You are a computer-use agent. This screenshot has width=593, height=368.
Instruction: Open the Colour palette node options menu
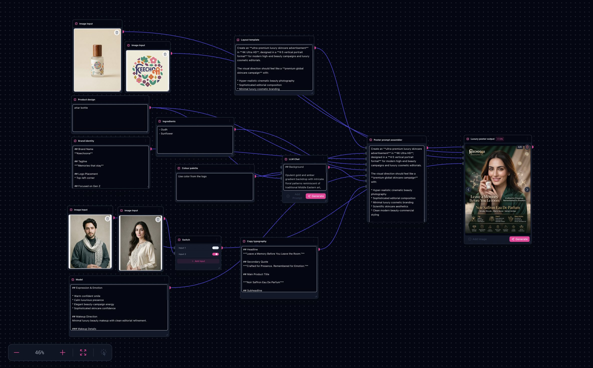[x=250, y=168]
